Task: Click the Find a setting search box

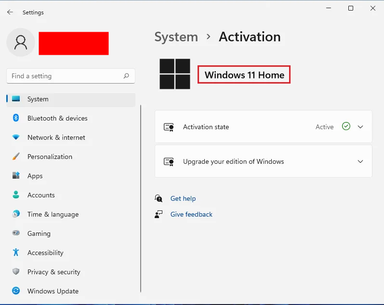Action: click(x=71, y=76)
